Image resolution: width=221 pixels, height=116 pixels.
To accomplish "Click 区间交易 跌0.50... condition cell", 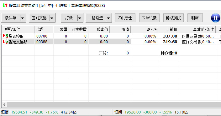I will (198, 36).
